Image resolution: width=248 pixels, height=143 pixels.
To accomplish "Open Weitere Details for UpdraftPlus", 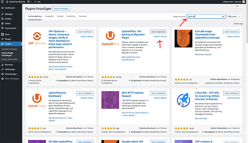I will point(160,36).
